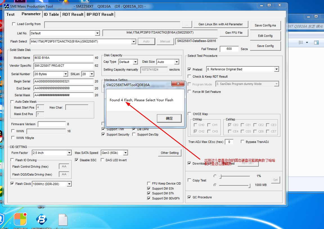
Task: Click the Save Config button
Action: click(x=265, y=46)
